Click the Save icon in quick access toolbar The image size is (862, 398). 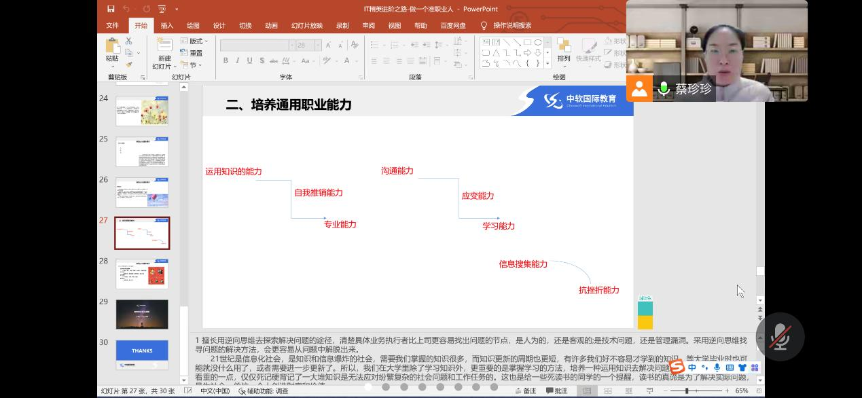point(111,9)
